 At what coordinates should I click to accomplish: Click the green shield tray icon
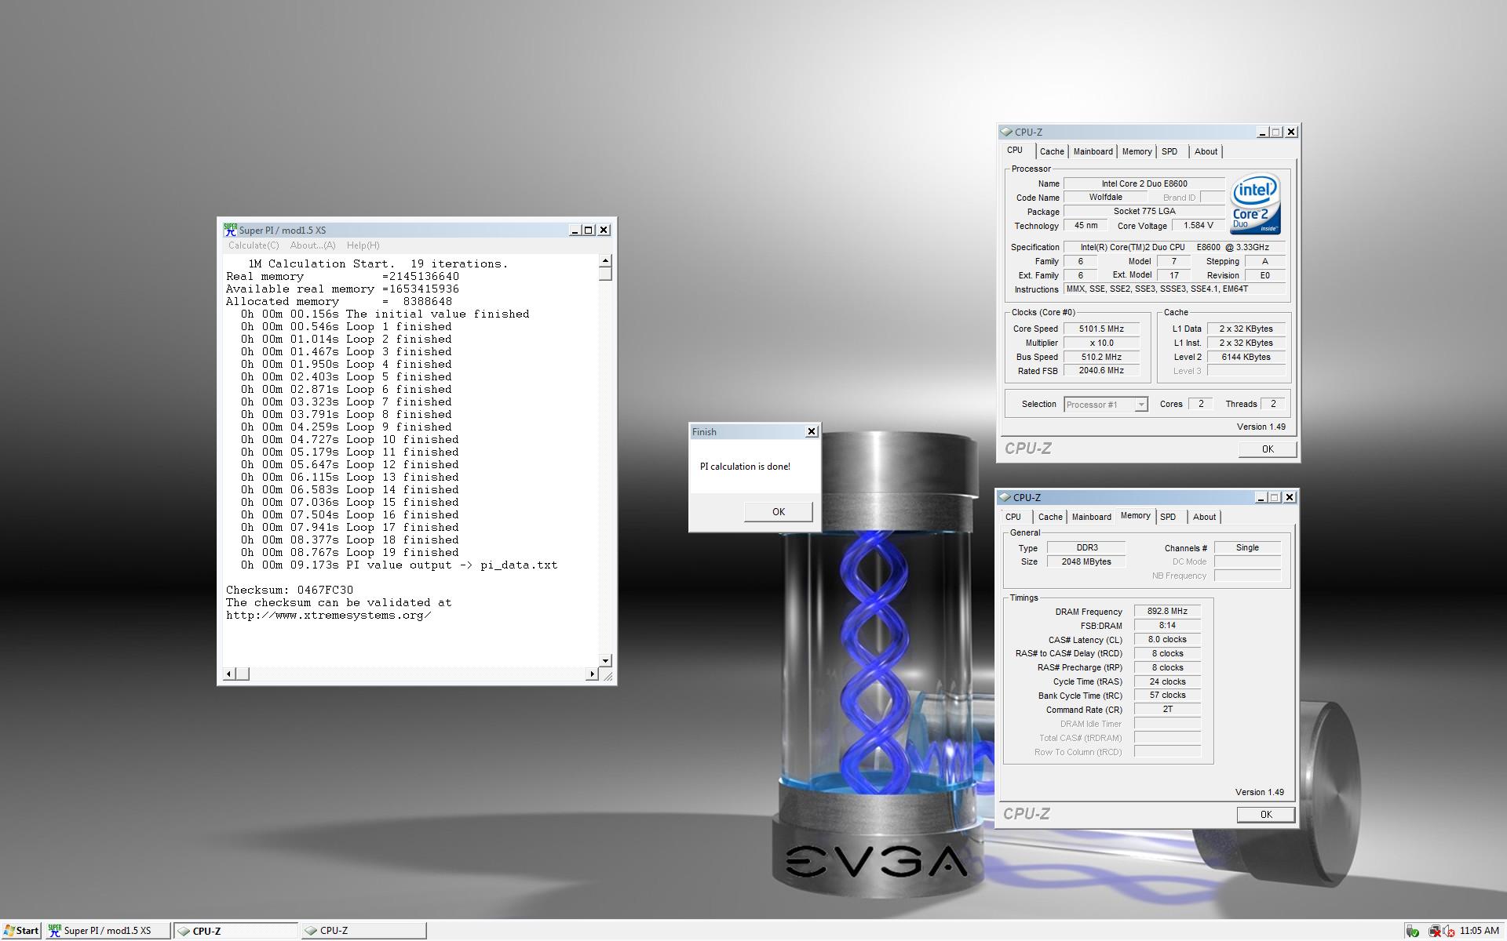1412,931
